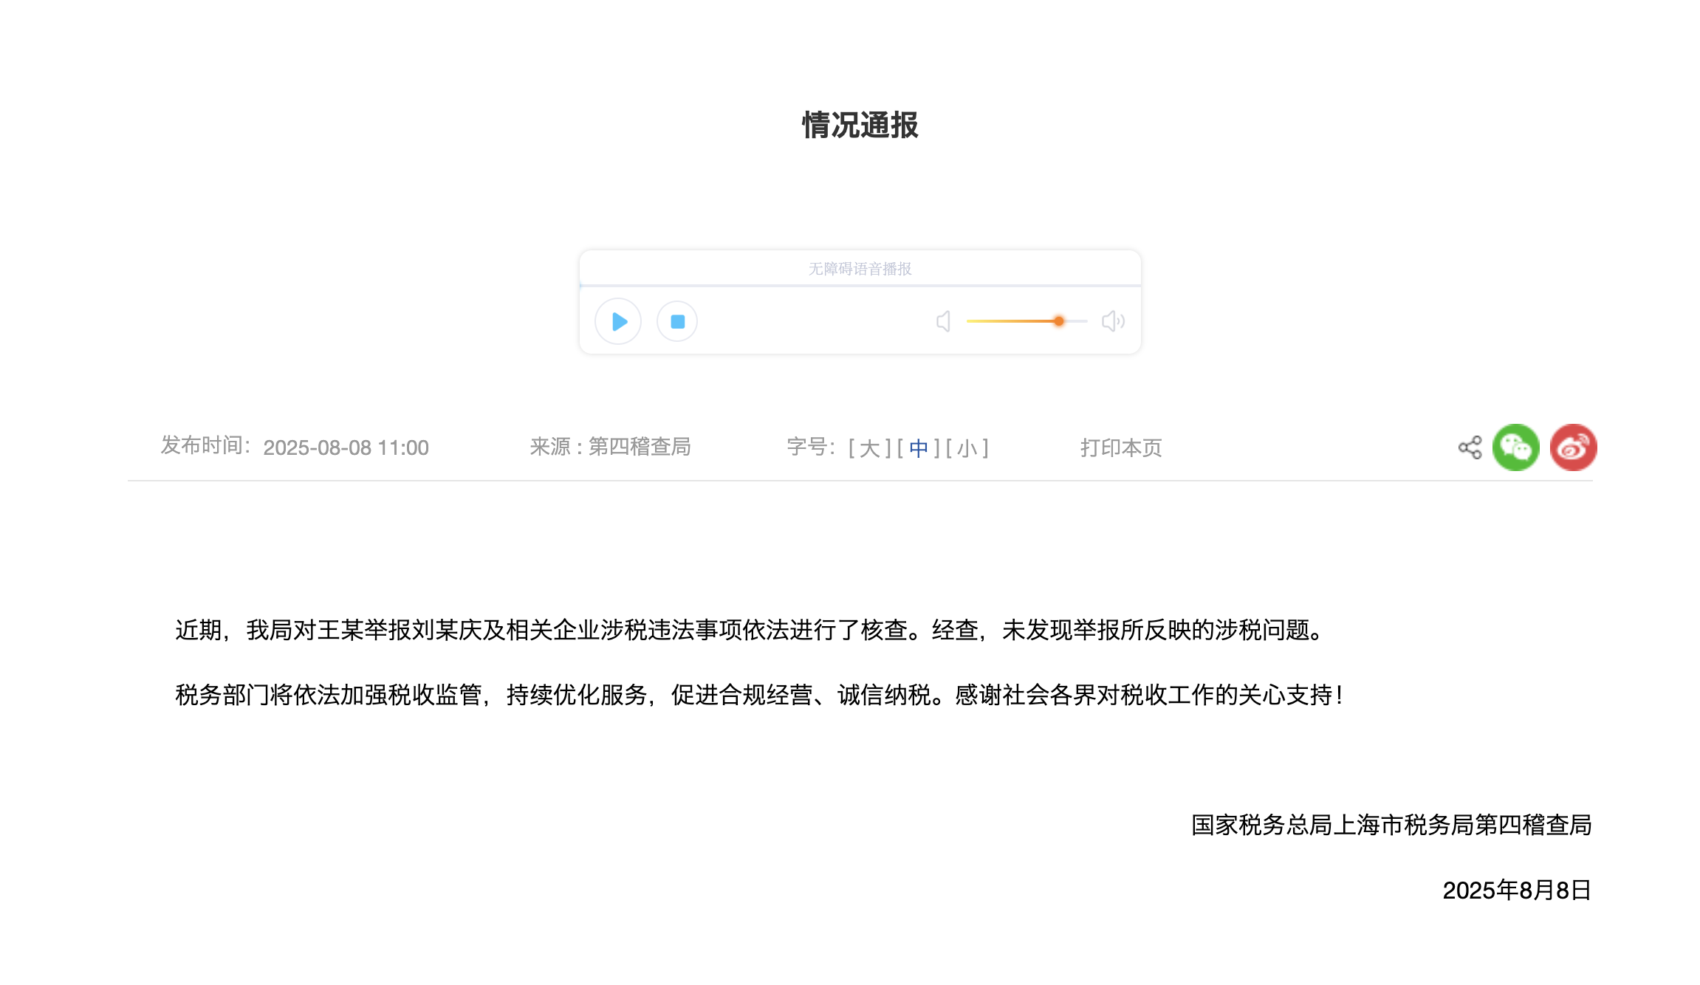Screen dimensions: 1700x985
Task: Set font size to small 小
Action: click(967, 448)
